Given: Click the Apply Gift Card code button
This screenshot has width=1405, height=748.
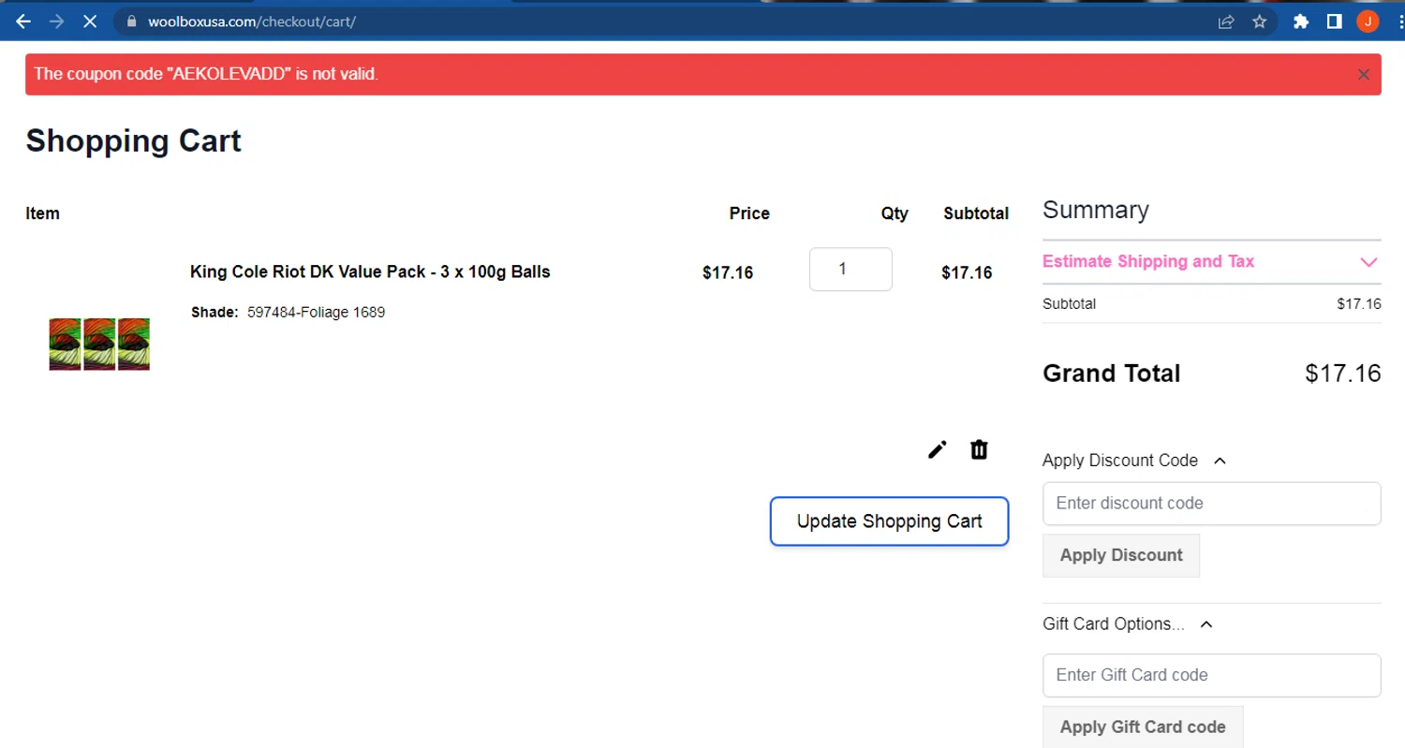Looking at the screenshot, I should click(1143, 727).
